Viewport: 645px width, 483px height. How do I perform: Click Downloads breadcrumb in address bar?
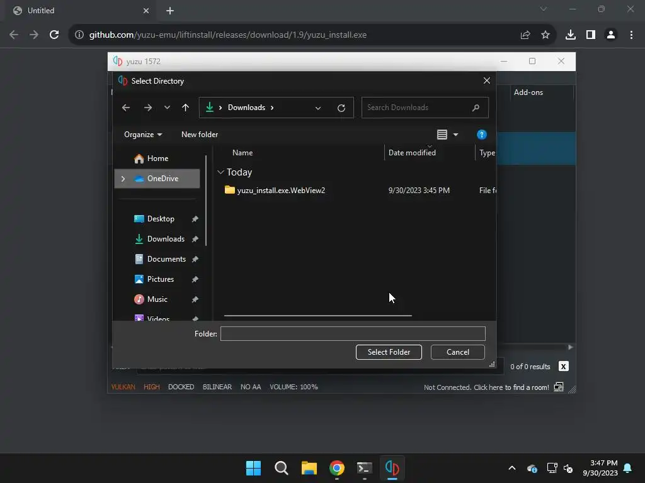tap(246, 108)
